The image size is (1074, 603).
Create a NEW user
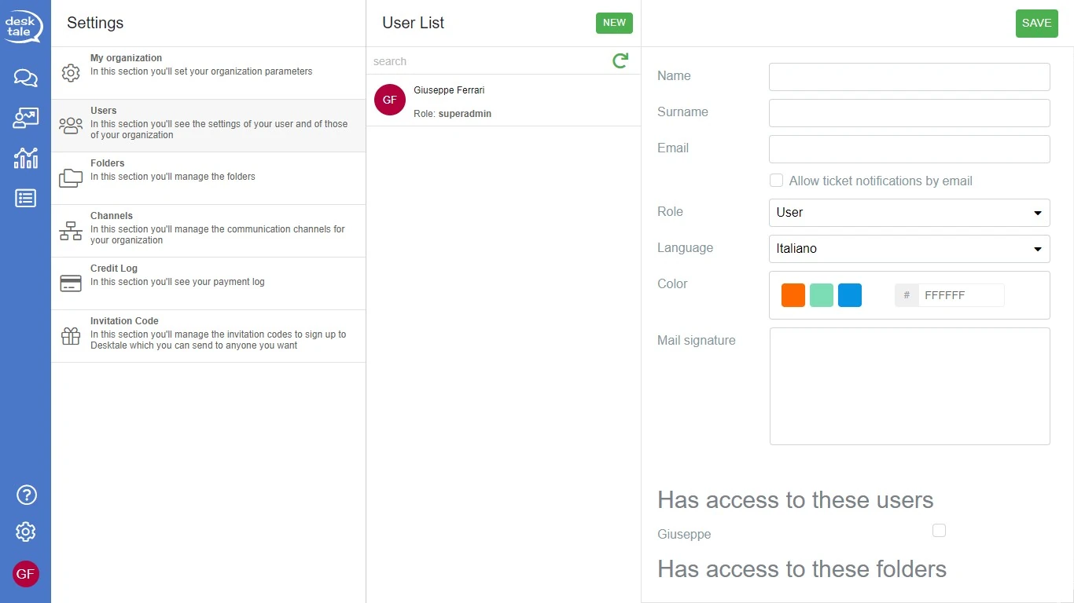pos(614,23)
